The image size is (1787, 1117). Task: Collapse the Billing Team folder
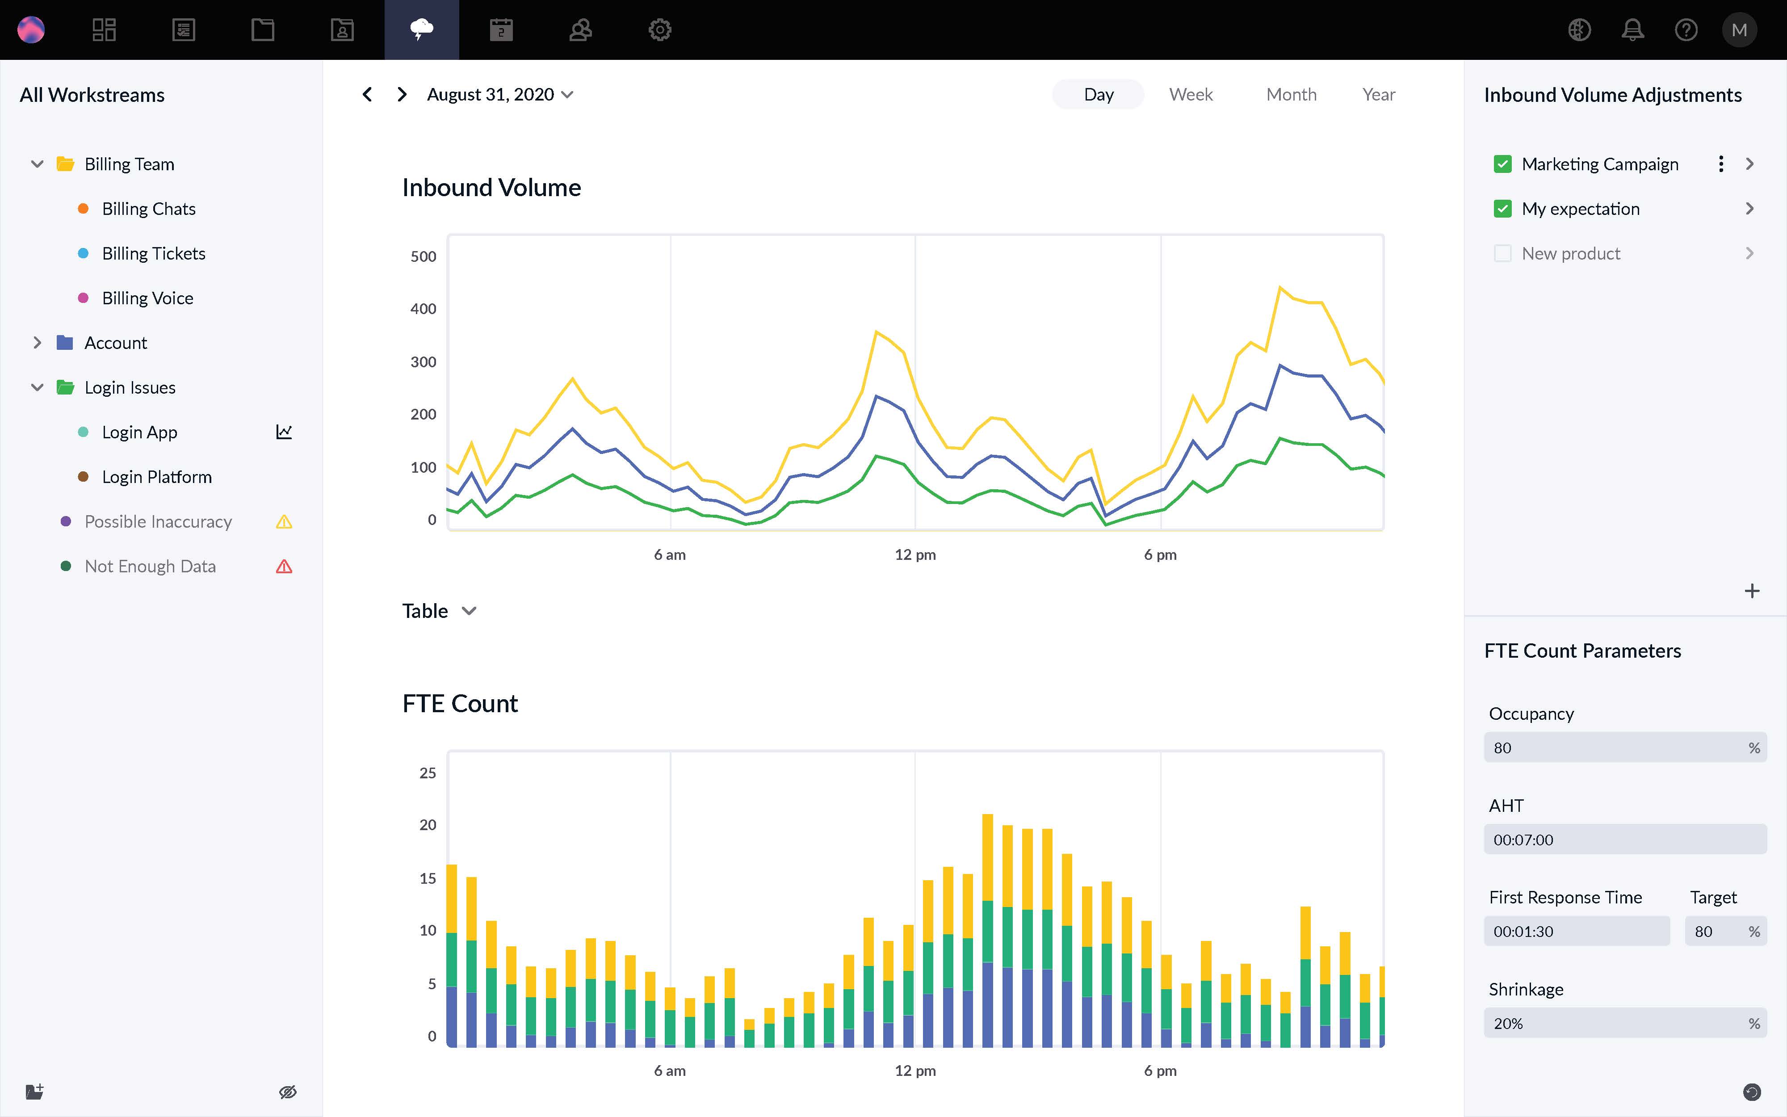click(36, 164)
